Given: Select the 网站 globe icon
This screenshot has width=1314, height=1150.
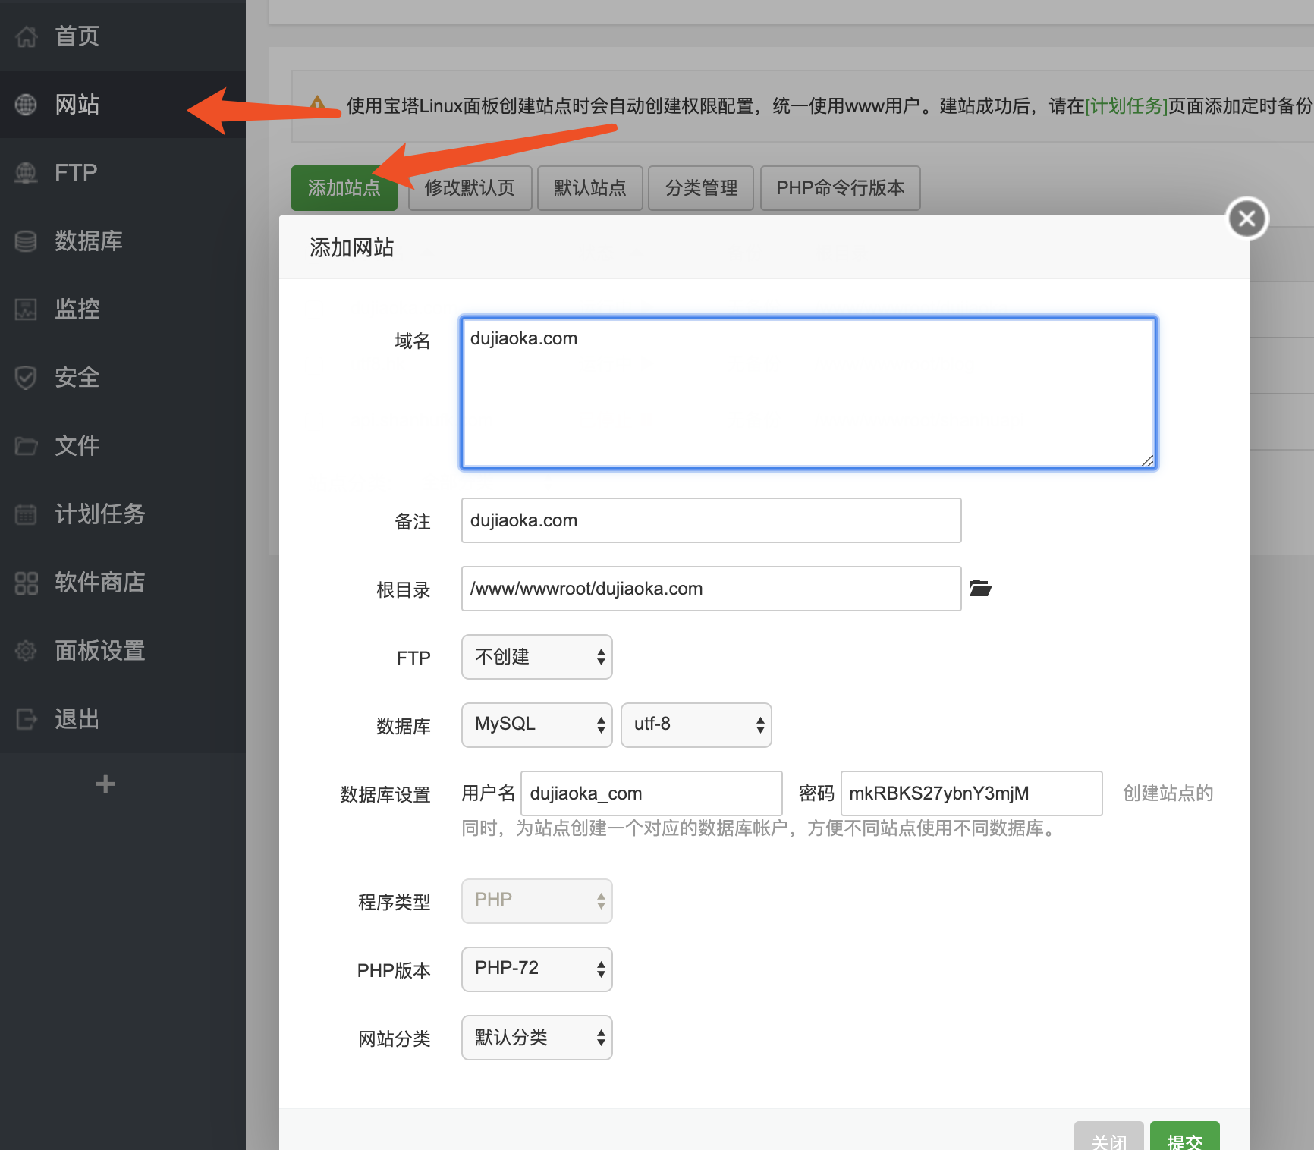Looking at the screenshot, I should coord(26,105).
